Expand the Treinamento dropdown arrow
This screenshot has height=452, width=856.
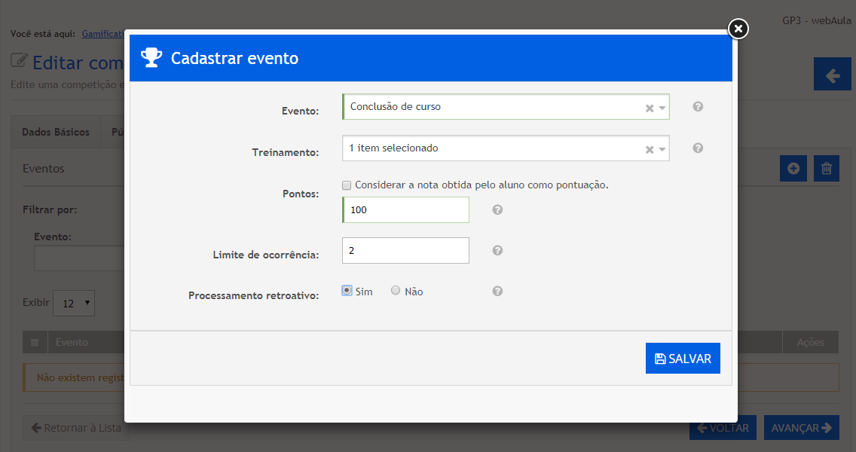(662, 150)
